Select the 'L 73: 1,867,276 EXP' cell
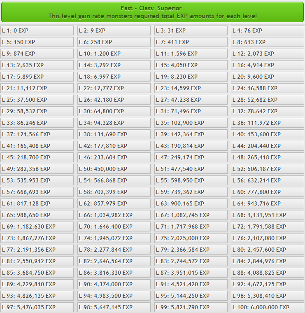This screenshot has width=305, height=313. pos(37,238)
